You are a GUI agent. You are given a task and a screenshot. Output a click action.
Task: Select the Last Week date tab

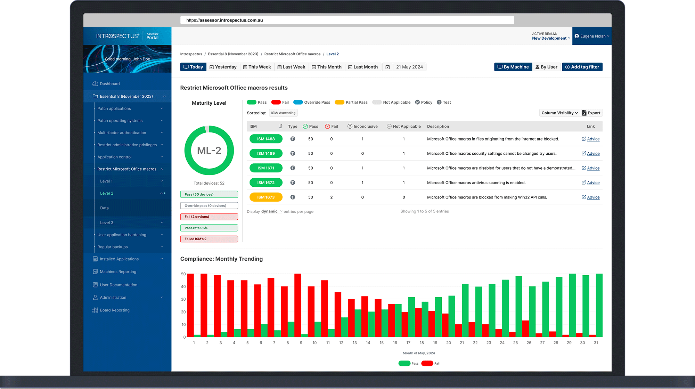click(x=291, y=67)
